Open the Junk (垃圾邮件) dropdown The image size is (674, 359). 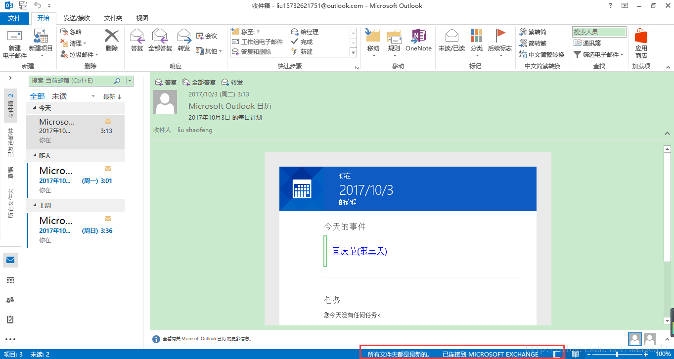[79, 54]
